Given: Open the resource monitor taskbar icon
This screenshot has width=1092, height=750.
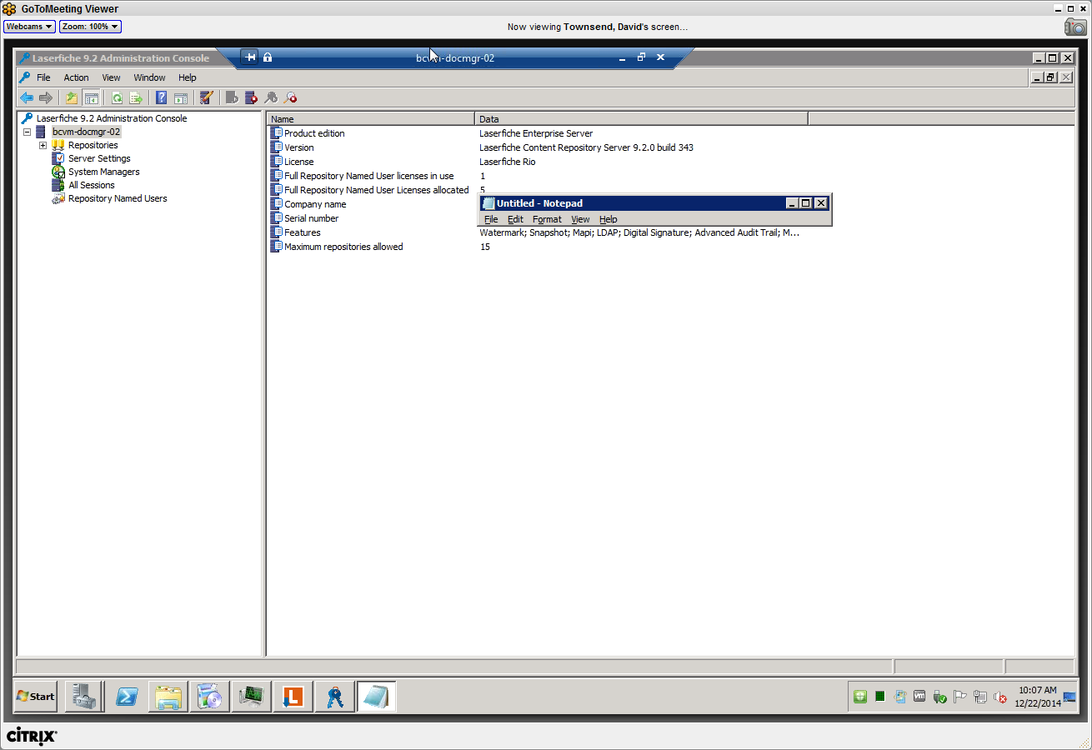Looking at the screenshot, I should pos(252,696).
